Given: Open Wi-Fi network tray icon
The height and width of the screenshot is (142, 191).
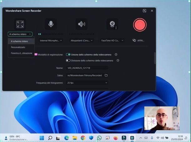Looking at the screenshot, I should 158,138.
